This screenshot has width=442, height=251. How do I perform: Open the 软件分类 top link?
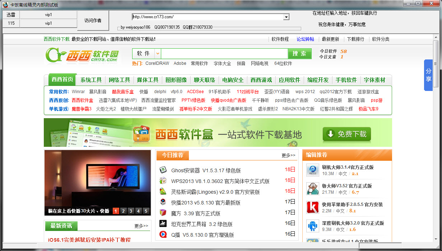(381, 39)
